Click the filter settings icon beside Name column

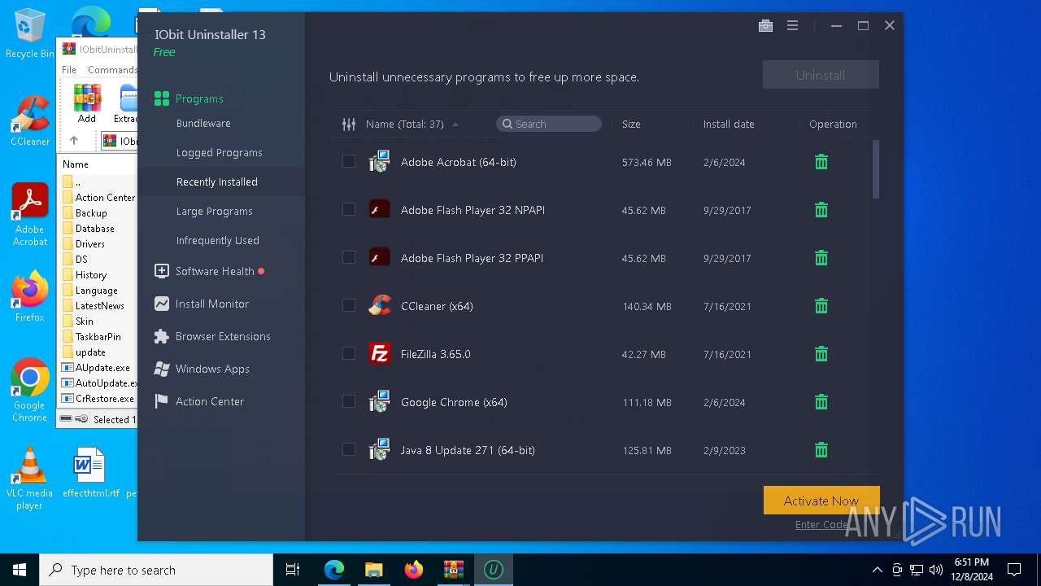point(349,125)
